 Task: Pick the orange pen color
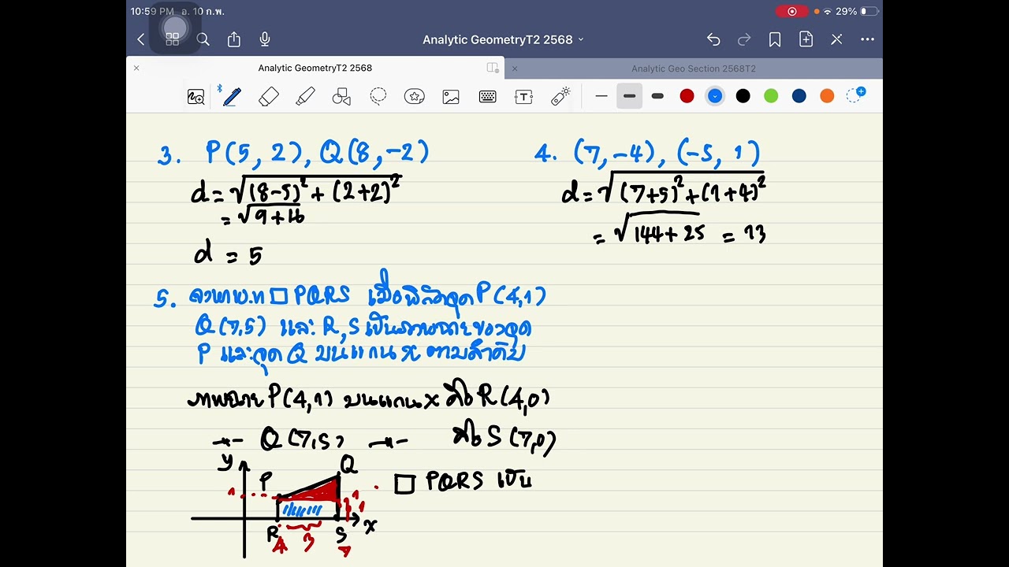(827, 96)
